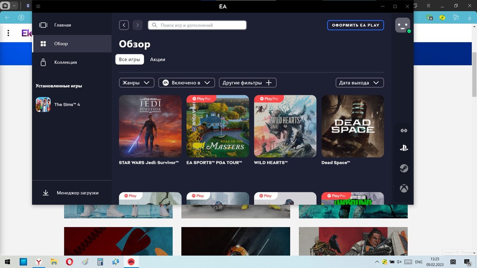The image size is (477, 268).
Task: Open the Дата выхода sort dropdown
Action: (x=359, y=83)
